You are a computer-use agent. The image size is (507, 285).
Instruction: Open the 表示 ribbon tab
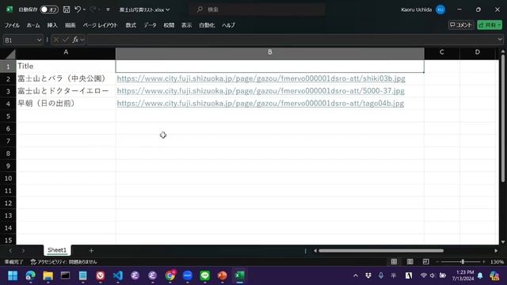coord(187,25)
